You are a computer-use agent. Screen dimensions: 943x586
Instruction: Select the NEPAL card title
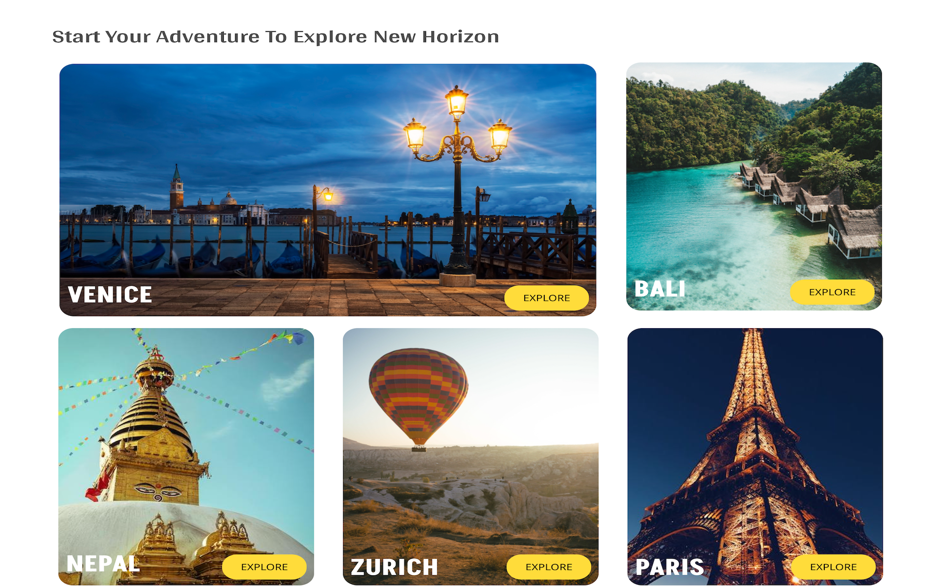(x=103, y=564)
